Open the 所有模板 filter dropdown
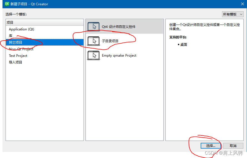The width and height of the screenshot is (247, 158). pos(233,14)
